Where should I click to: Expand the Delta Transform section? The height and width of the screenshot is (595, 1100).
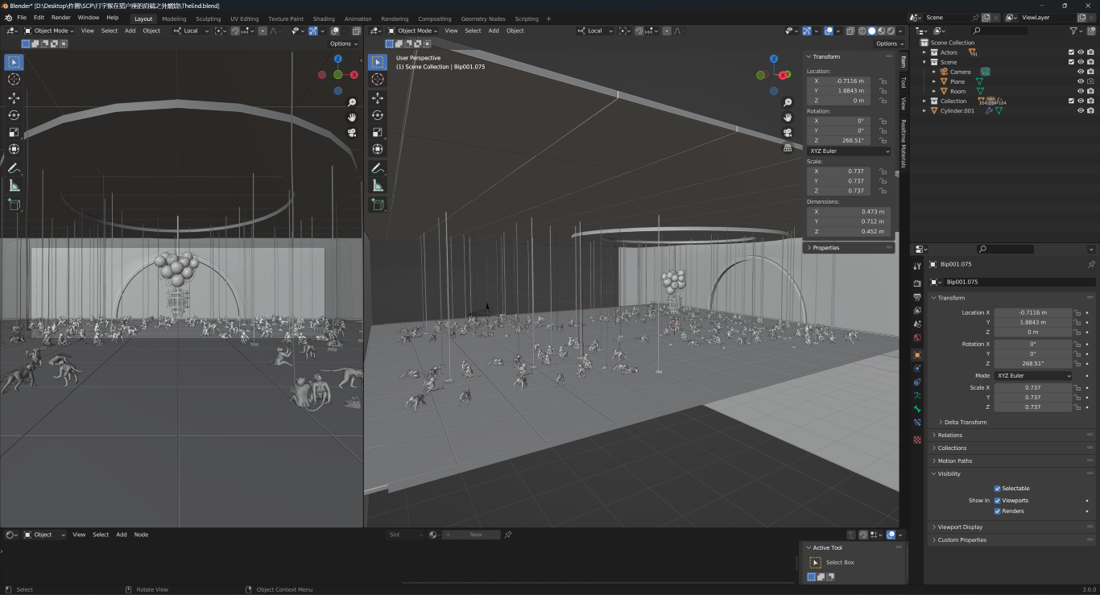pyautogui.click(x=966, y=422)
